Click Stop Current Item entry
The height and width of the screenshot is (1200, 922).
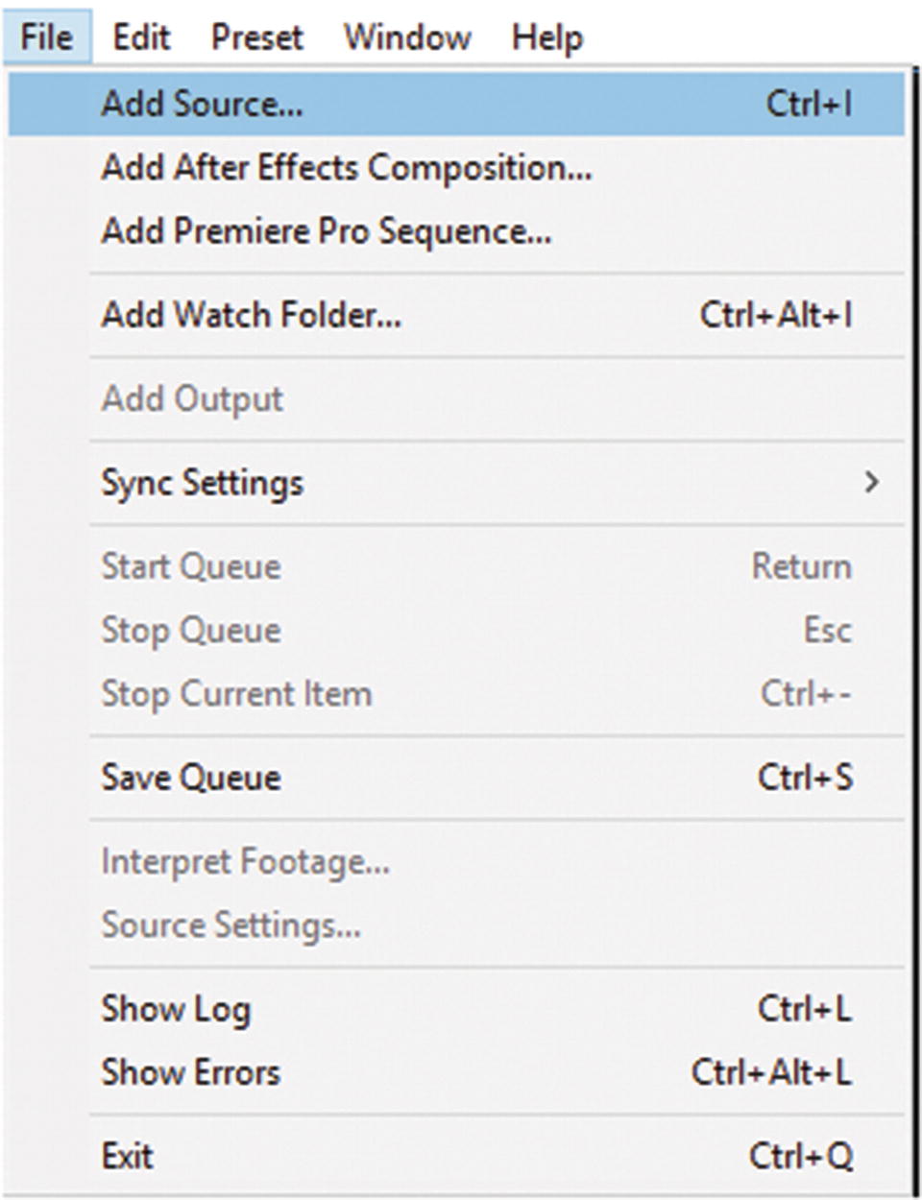point(236,694)
